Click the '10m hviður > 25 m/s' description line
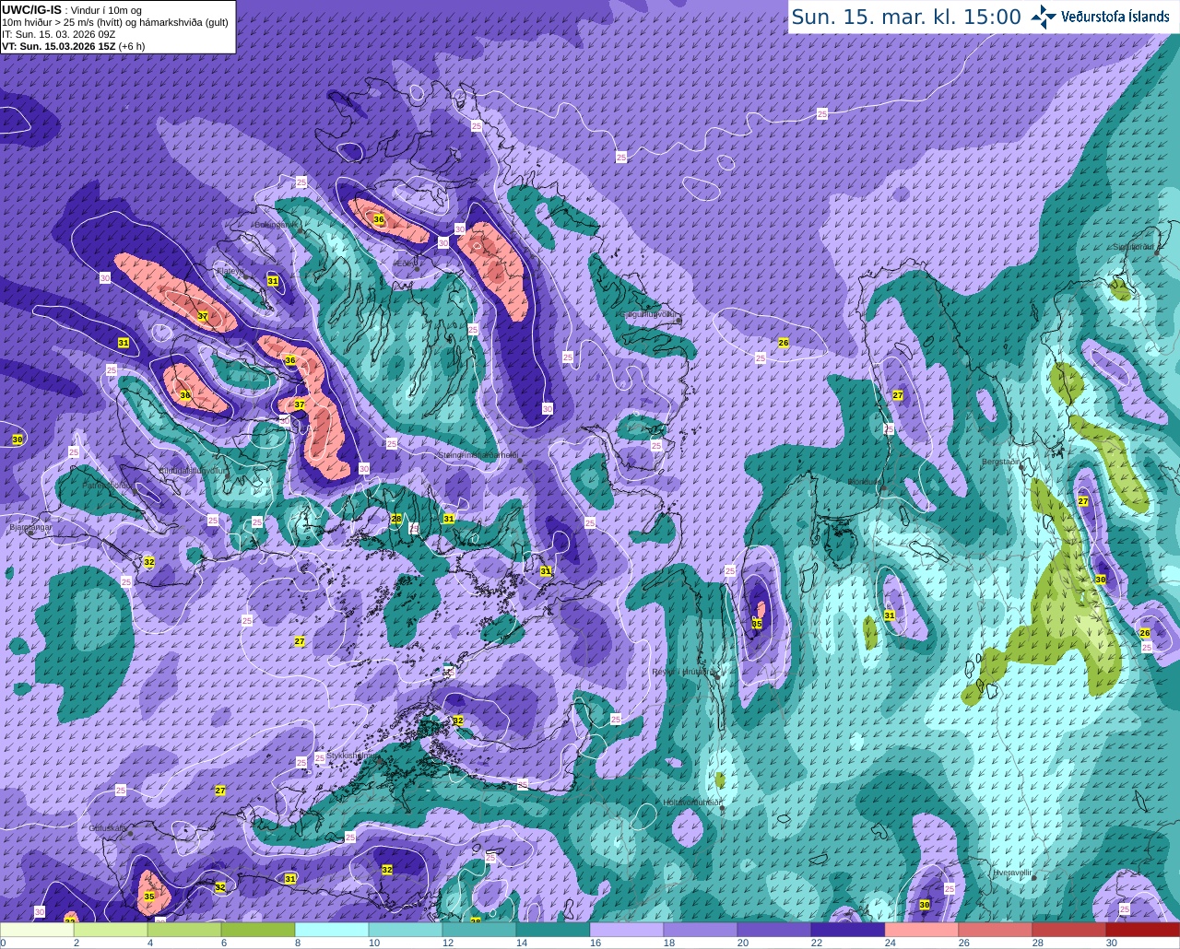 pyautogui.click(x=115, y=22)
